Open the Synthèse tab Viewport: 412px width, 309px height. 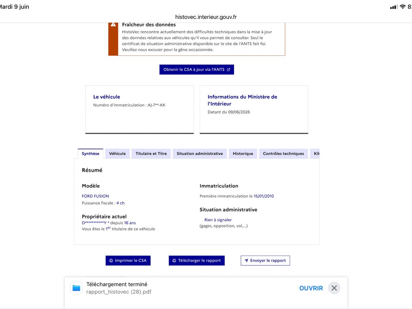(x=91, y=153)
